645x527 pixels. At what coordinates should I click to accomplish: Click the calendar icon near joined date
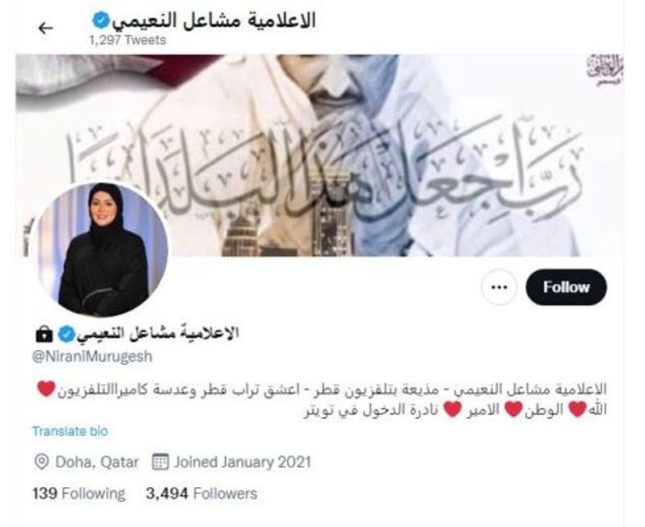tap(160, 462)
